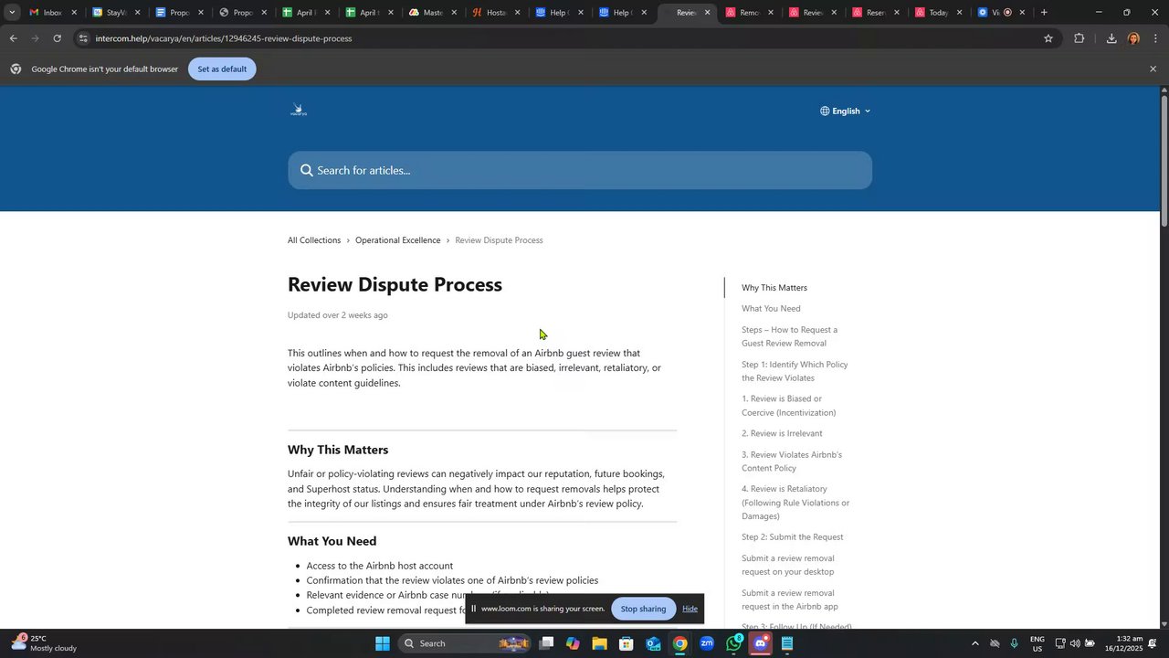Show hidden system tray icons chevron
1169x658 pixels.
(974, 643)
